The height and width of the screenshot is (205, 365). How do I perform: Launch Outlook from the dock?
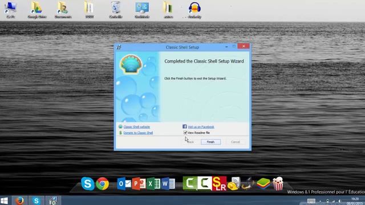pos(124,184)
